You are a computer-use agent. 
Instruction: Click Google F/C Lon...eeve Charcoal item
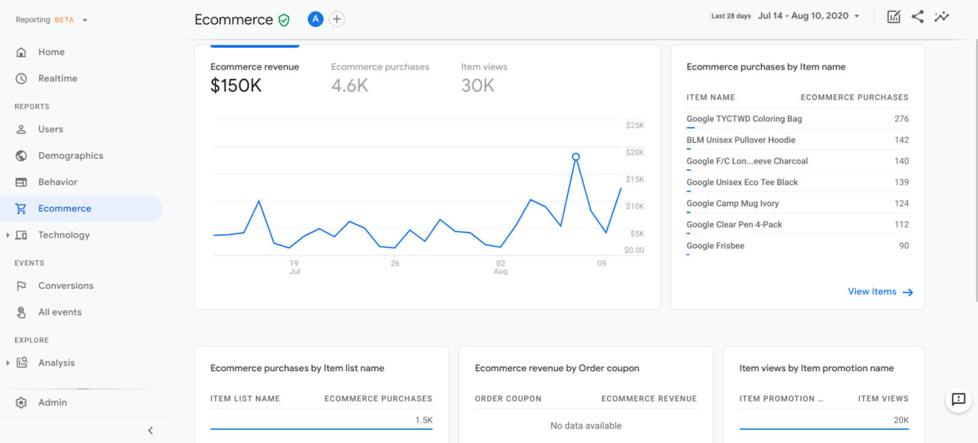tap(747, 161)
